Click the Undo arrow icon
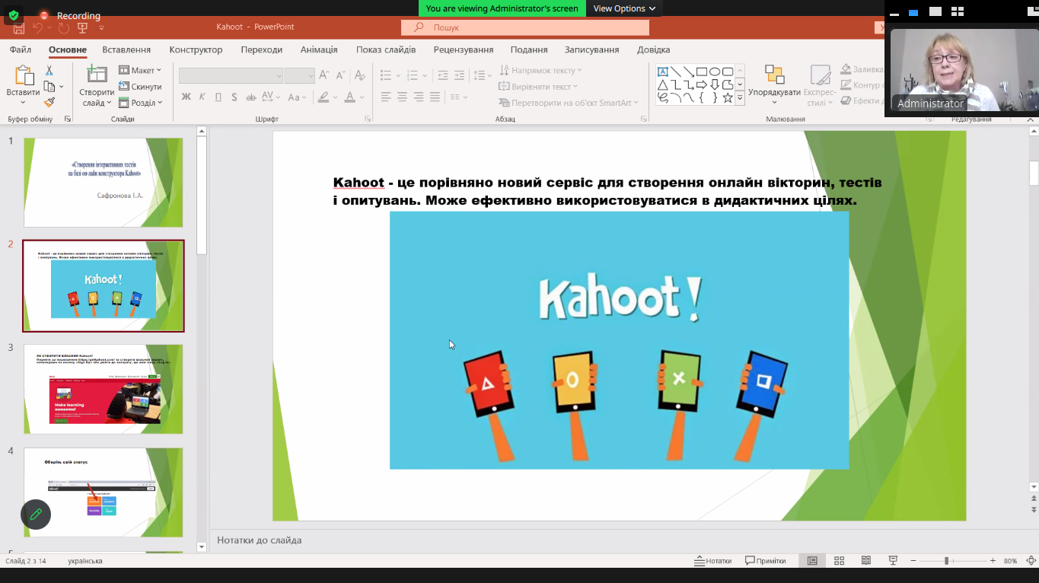 pyautogui.click(x=37, y=27)
